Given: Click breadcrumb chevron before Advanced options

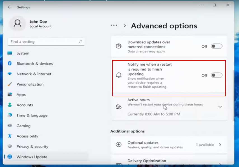Looking at the screenshot, I should pos(125,26).
